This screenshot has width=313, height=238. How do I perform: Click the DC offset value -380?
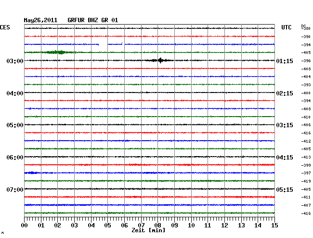306,28
